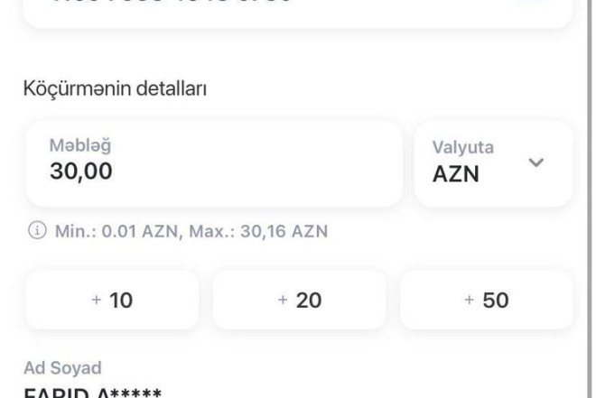
Task: Open the Valyuta currency dropdown
Action: click(493, 164)
